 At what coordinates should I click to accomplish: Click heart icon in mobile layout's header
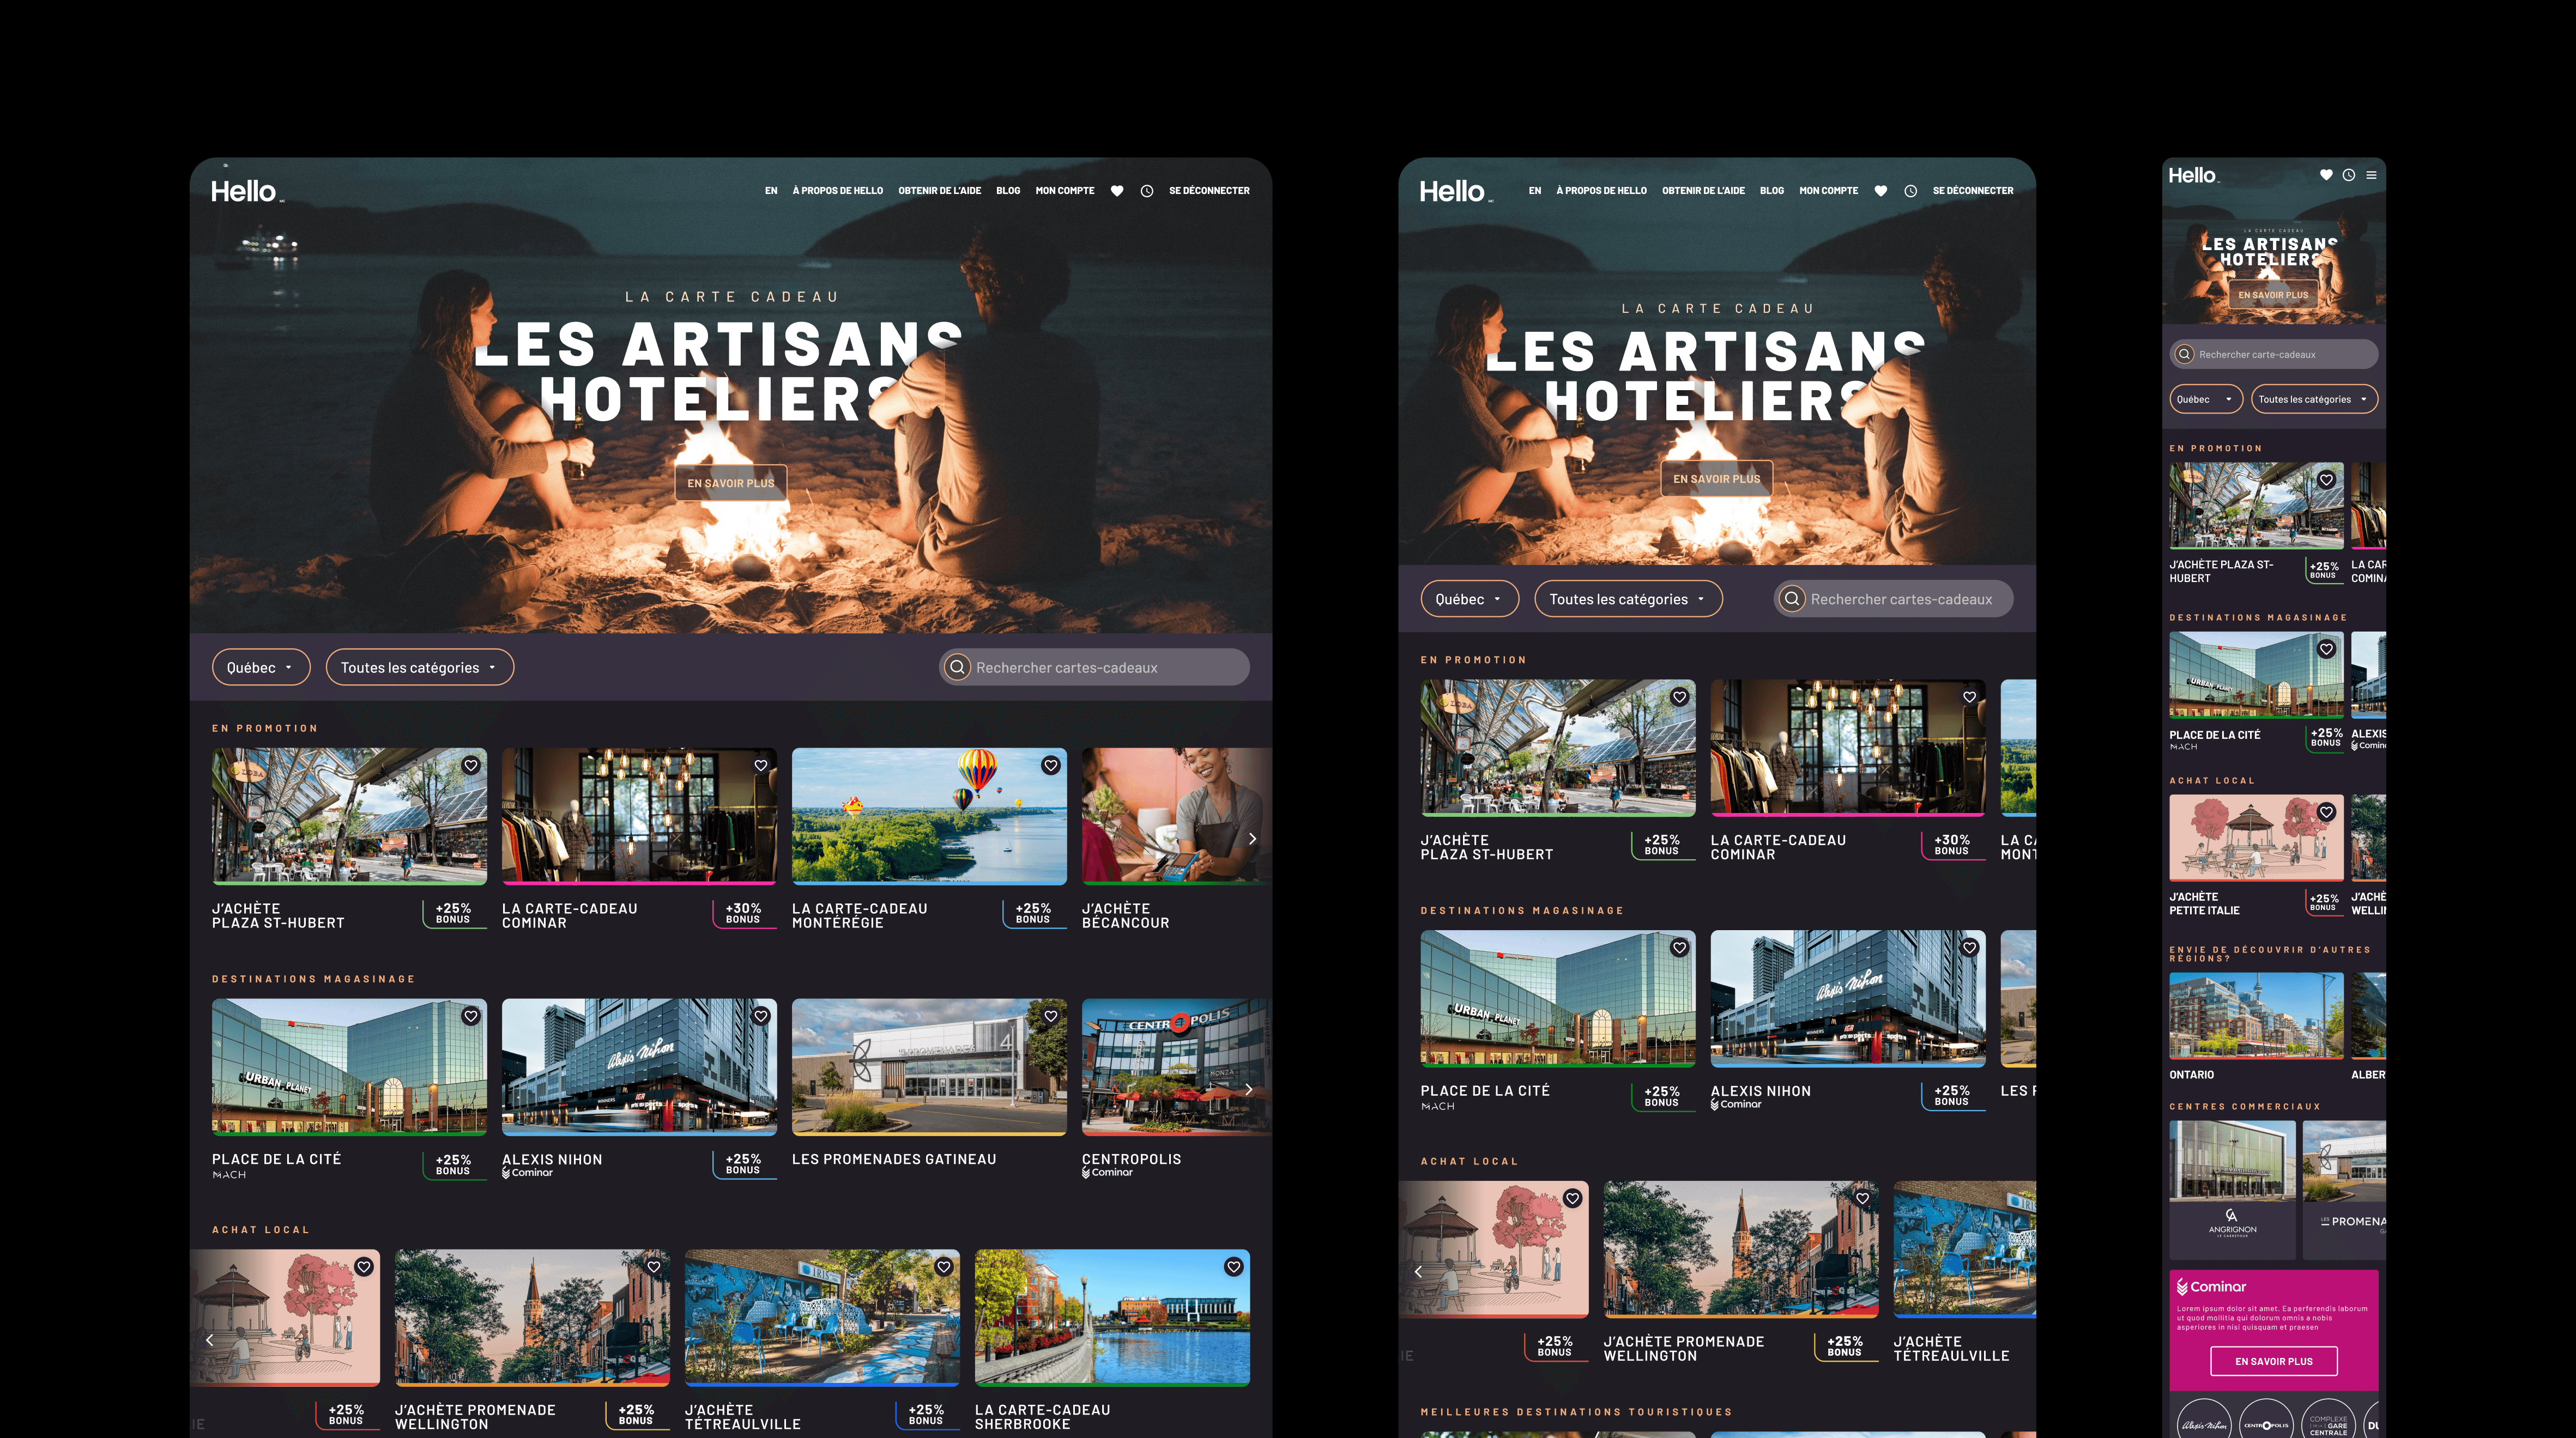point(2326,175)
